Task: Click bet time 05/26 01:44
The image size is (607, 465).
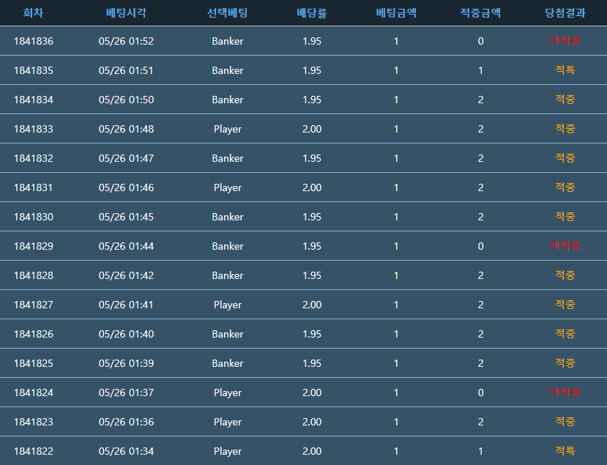Action: click(x=126, y=246)
